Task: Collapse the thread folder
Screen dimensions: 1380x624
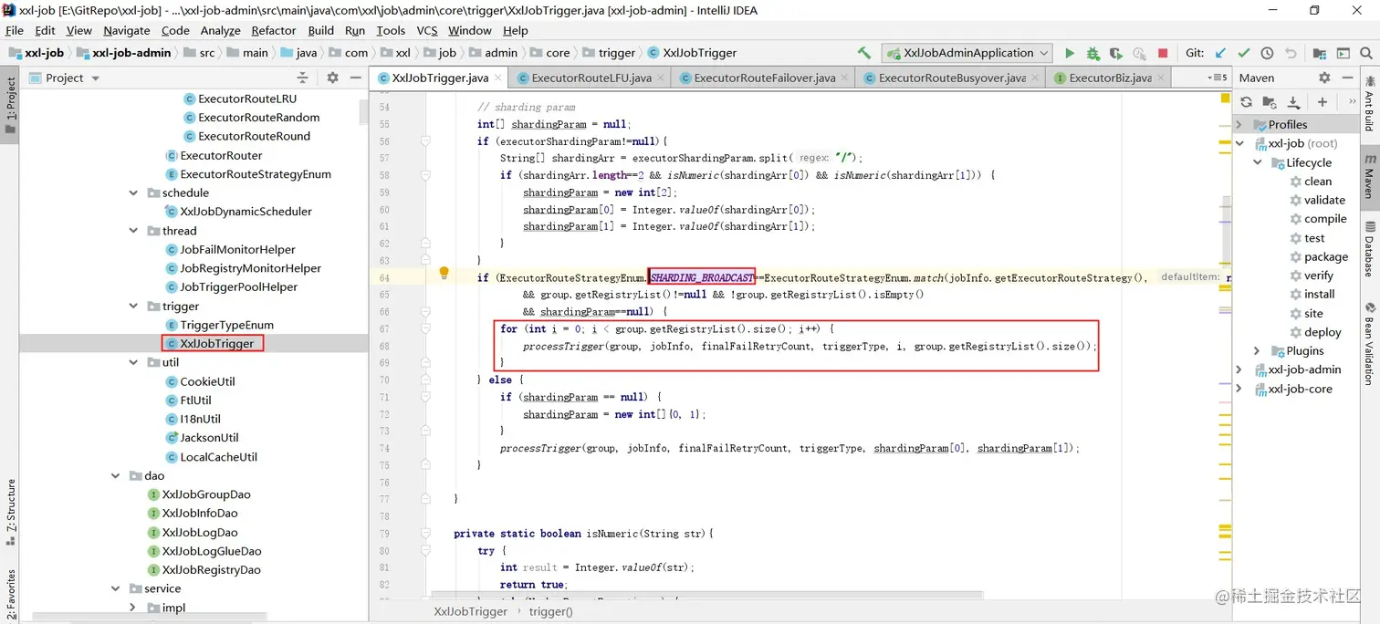Action: coord(134,231)
